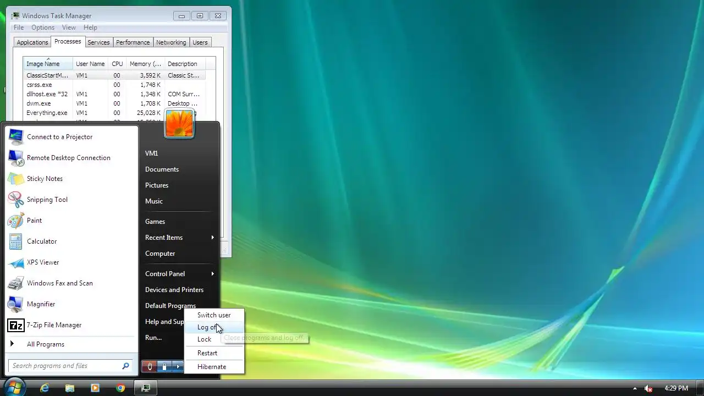Image resolution: width=704 pixels, height=396 pixels.
Task: Choose Log off option
Action: point(214,327)
